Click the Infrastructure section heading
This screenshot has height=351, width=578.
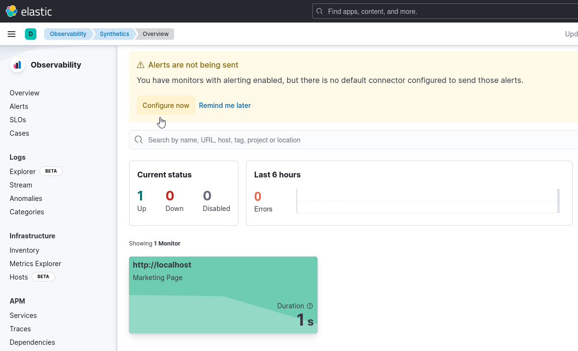coord(32,236)
